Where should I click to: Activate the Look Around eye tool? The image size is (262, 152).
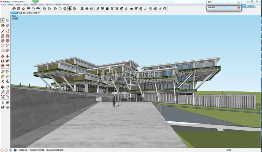8,102
